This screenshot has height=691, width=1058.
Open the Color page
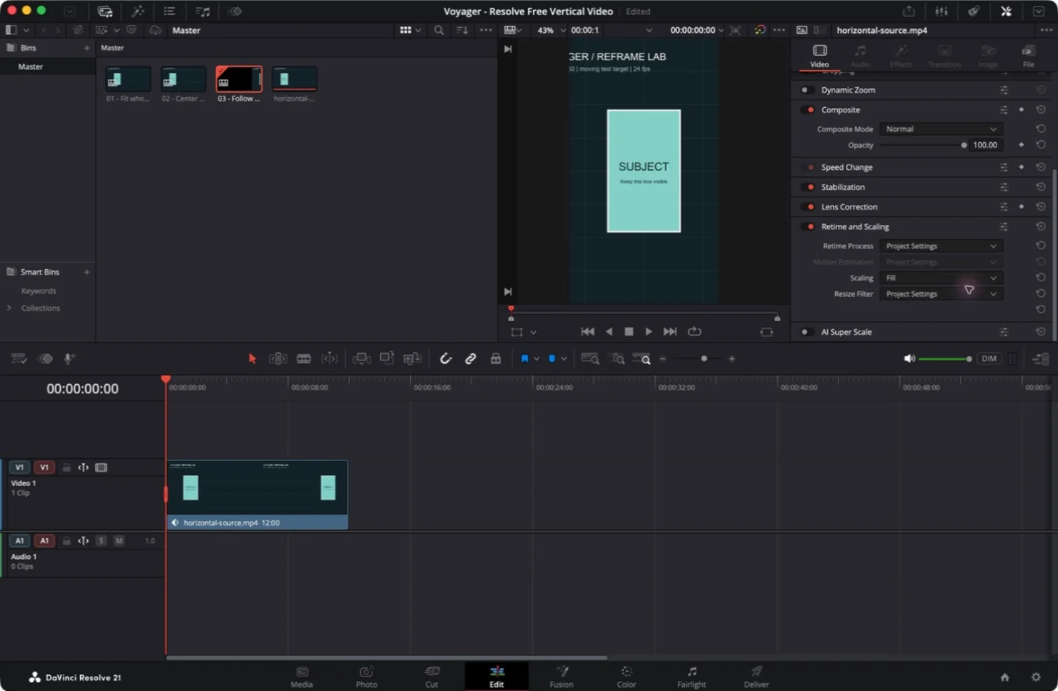click(626, 676)
